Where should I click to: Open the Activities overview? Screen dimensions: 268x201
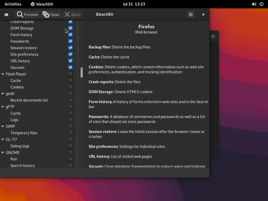coord(13,4)
